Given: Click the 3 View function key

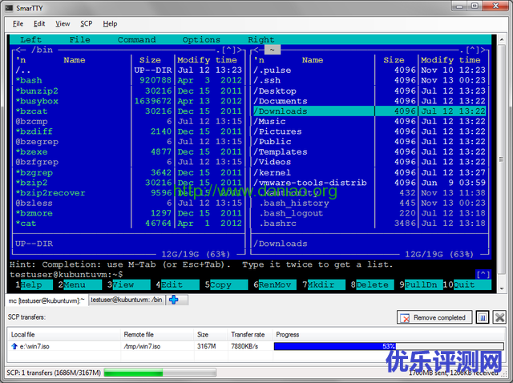Looking at the screenshot, I should (x=128, y=285).
